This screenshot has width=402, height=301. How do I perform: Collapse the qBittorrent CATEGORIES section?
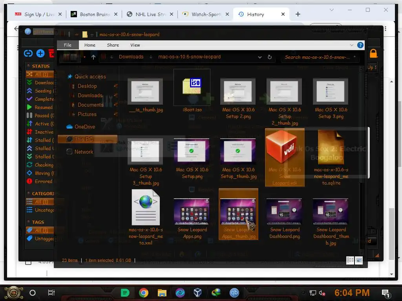pos(28,193)
